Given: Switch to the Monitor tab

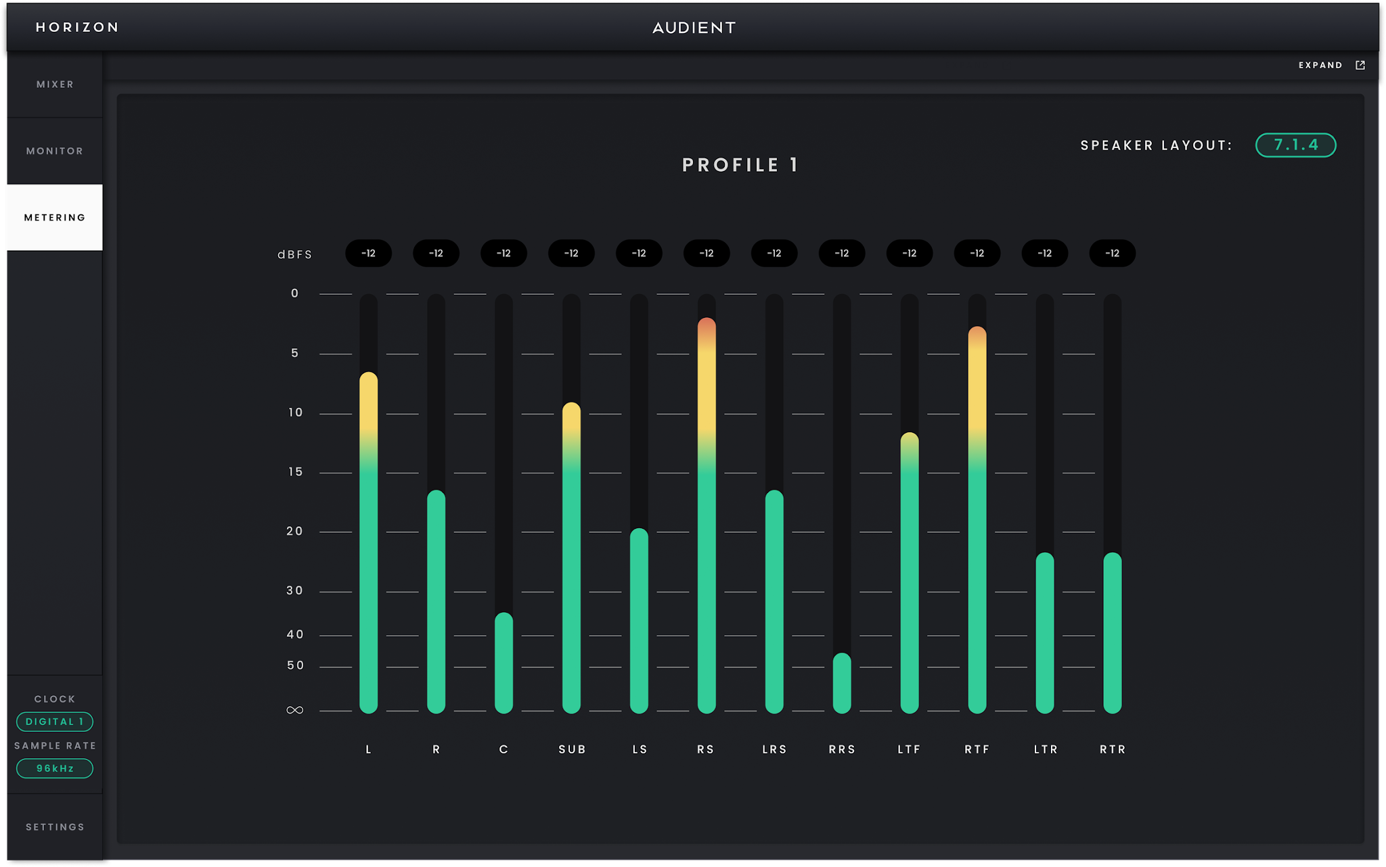Looking at the screenshot, I should [x=55, y=151].
